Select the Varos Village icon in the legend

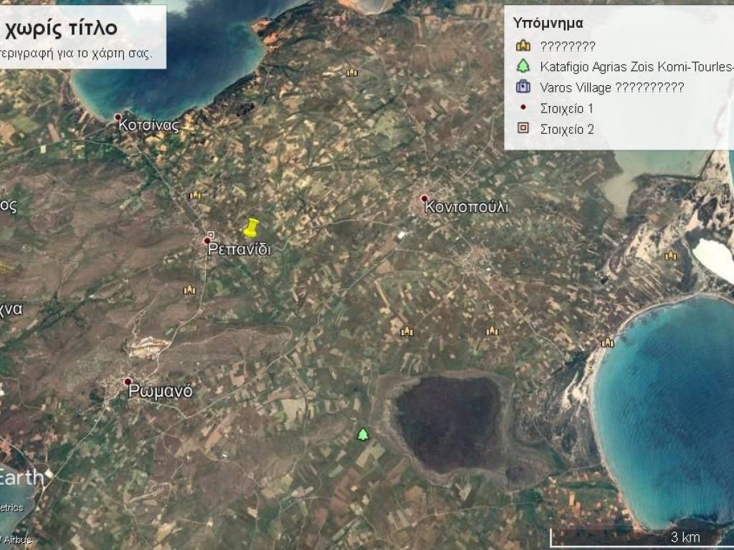click(x=523, y=87)
